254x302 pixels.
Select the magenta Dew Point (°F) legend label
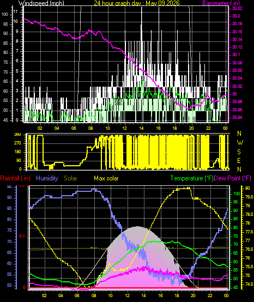[232, 178]
